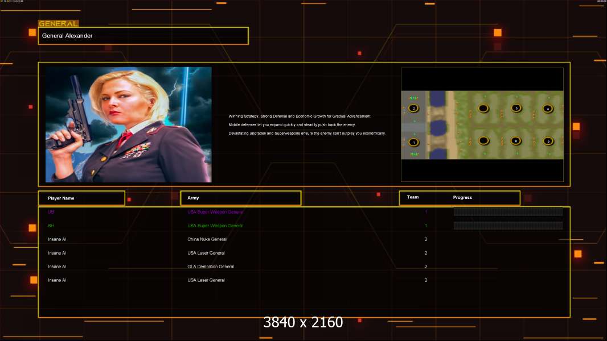Screen dimensions: 607x341
Task: Click 'Devastating upgrades and Superweapons' line
Action: (x=307, y=133)
